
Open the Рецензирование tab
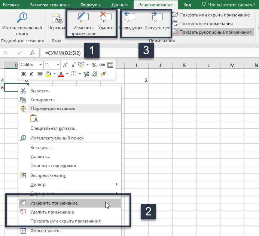coord(156,5)
